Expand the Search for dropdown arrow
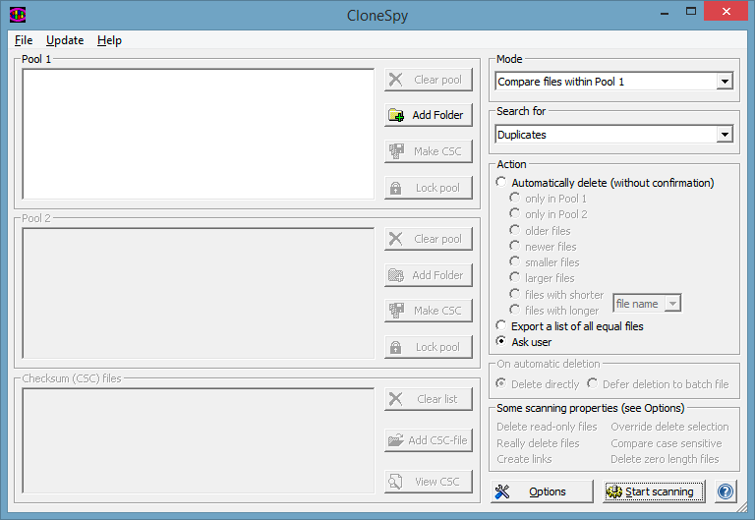755x520 pixels. coord(725,135)
